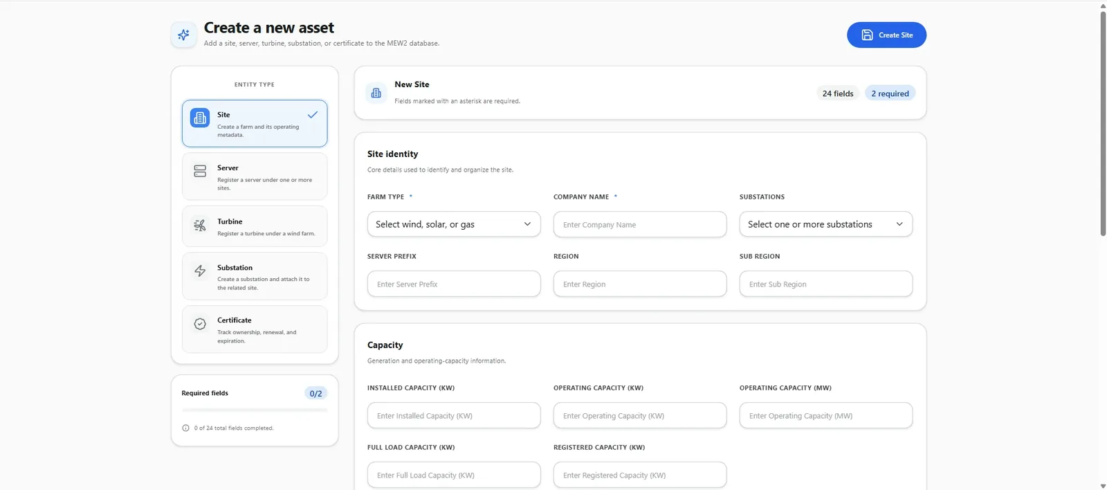Click the building icon next to New Site
The height and width of the screenshot is (490, 1107).
click(376, 93)
